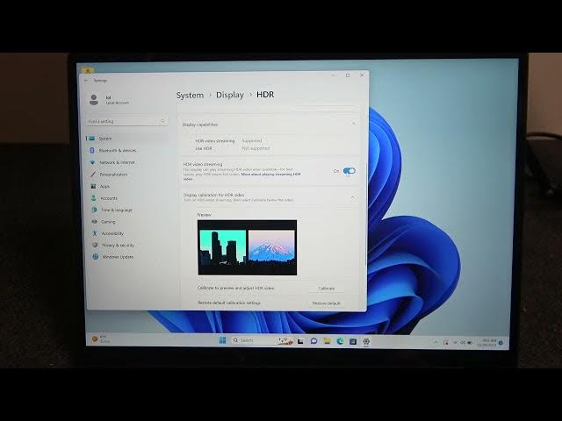562x421 pixels.
Task: Open network, volume and battery quick settings
Action: 463,343
